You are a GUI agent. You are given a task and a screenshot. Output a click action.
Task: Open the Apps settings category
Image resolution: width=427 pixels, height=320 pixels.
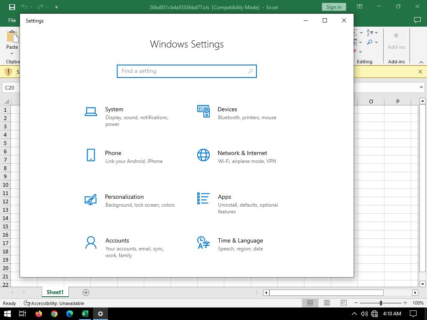click(224, 197)
